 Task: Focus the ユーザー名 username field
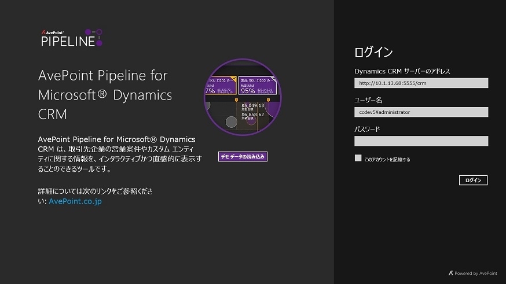[421, 112]
